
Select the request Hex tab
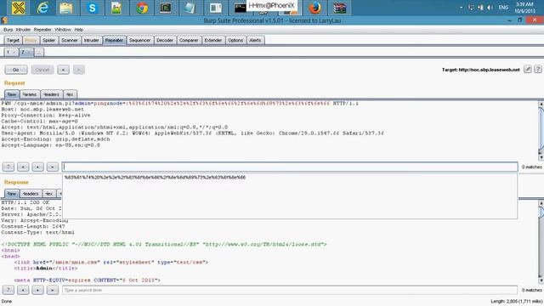click(70, 94)
